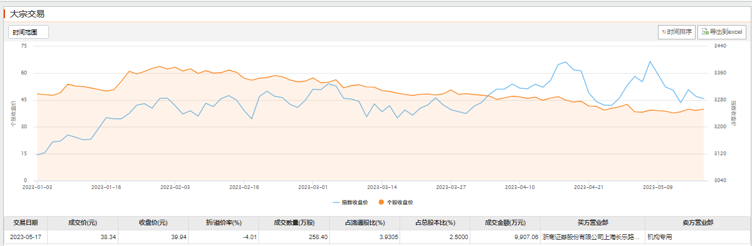Select the 买方营业部 column header
The width and height of the screenshot is (752, 246).
(x=593, y=223)
